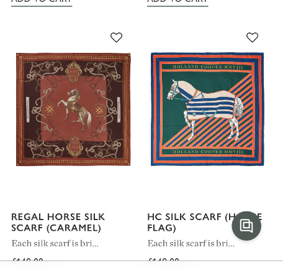Click bottom Holland Cooper MMVIII banner on scarf
The height and width of the screenshot is (268, 283).
click(207, 152)
